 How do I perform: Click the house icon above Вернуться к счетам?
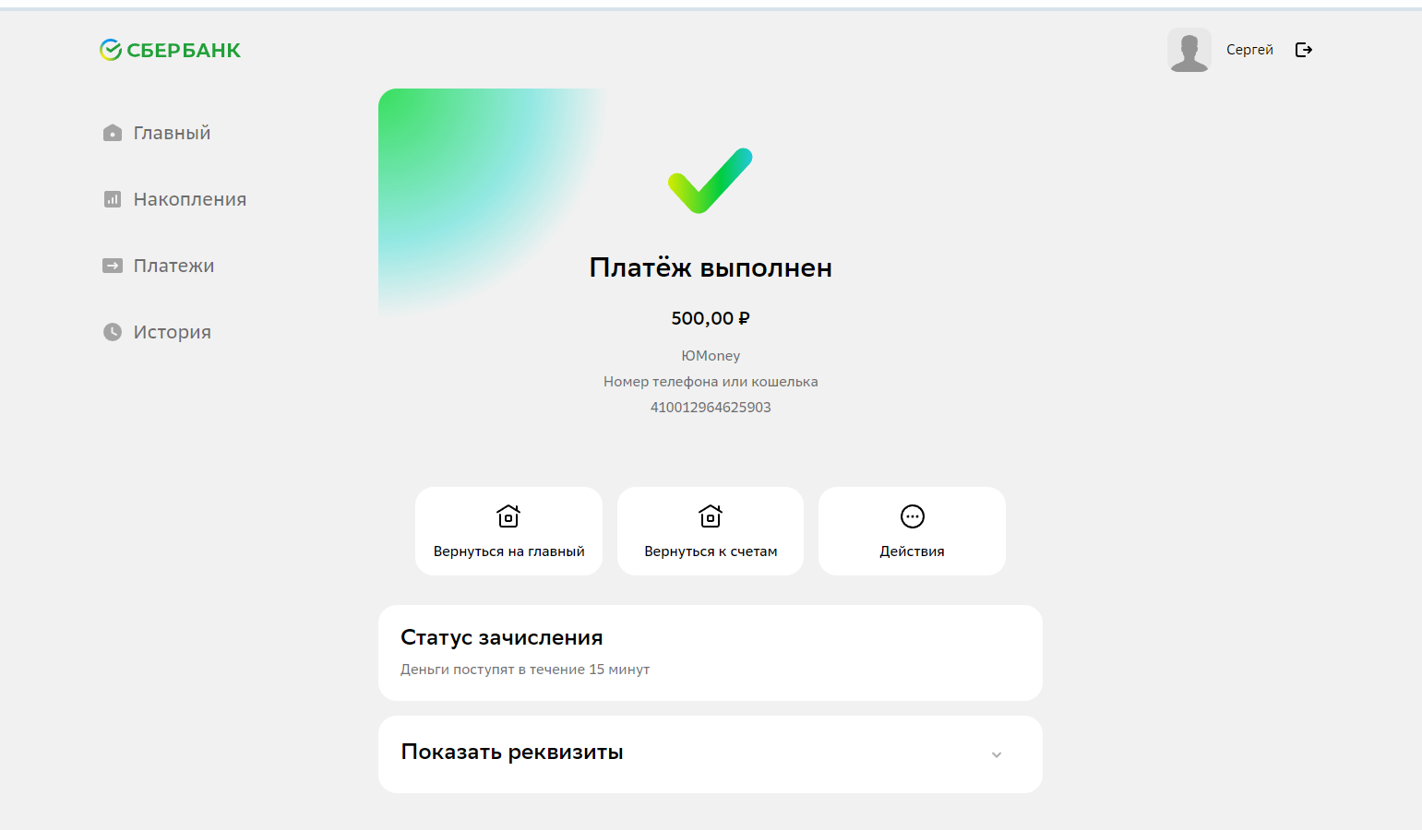711,516
